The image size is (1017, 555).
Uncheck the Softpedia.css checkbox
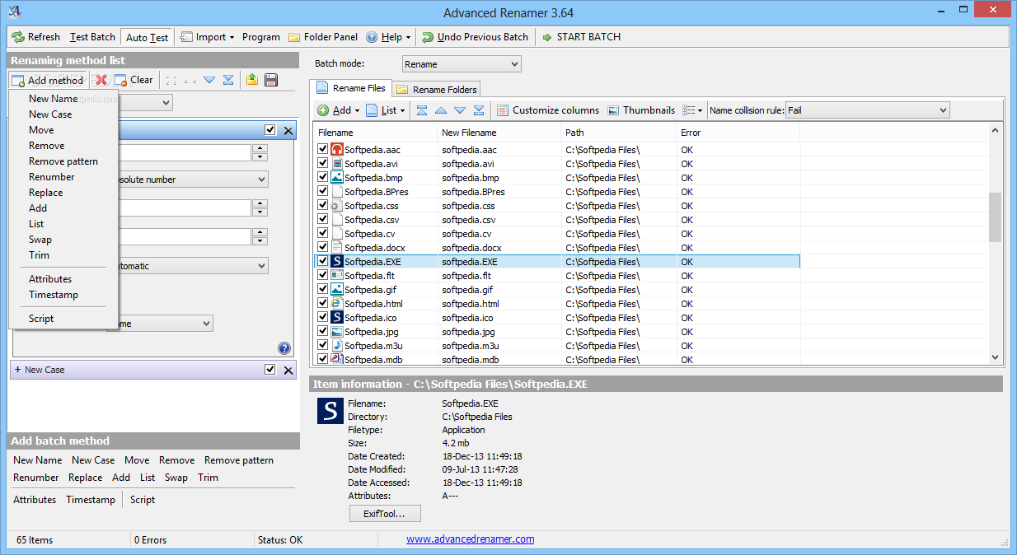pyautogui.click(x=323, y=206)
